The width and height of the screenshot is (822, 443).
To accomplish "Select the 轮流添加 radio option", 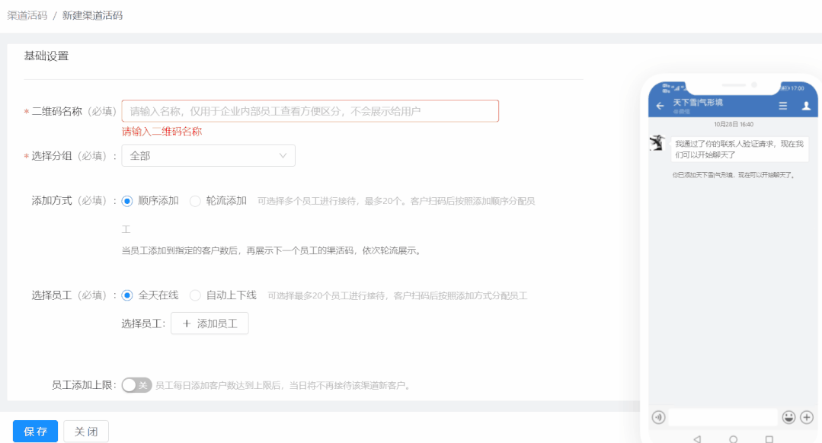I will pyautogui.click(x=195, y=201).
